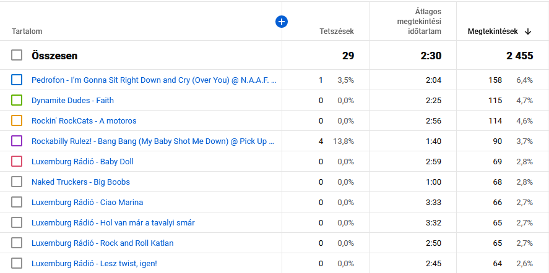Click the Tetszések column header

[337, 31]
